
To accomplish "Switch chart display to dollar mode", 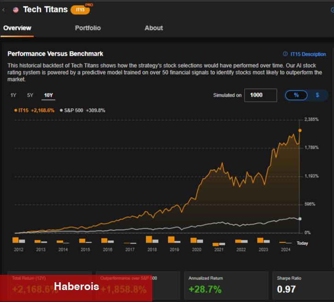I will (317, 95).
